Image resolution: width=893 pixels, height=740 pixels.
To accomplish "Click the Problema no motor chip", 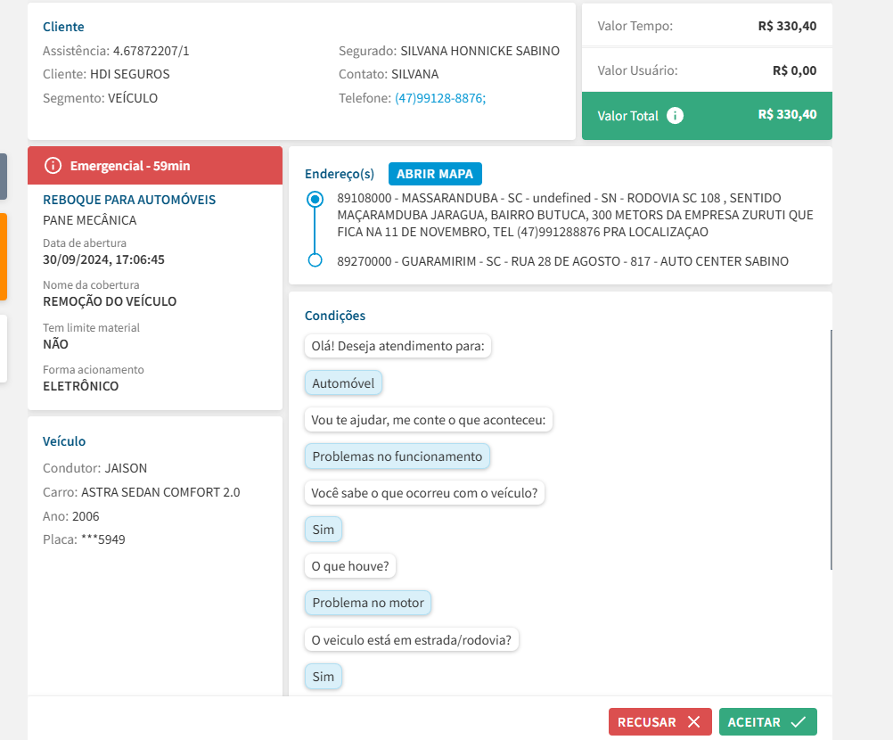I will [368, 603].
